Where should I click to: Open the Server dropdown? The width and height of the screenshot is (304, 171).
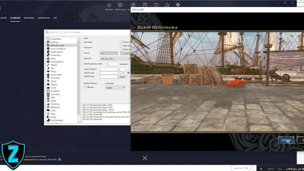click(x=109, y=53)
